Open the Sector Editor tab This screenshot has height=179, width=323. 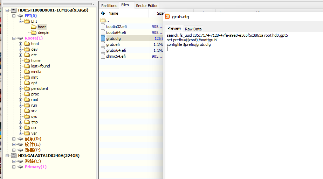pyautogui.click(x=147, y=5)
